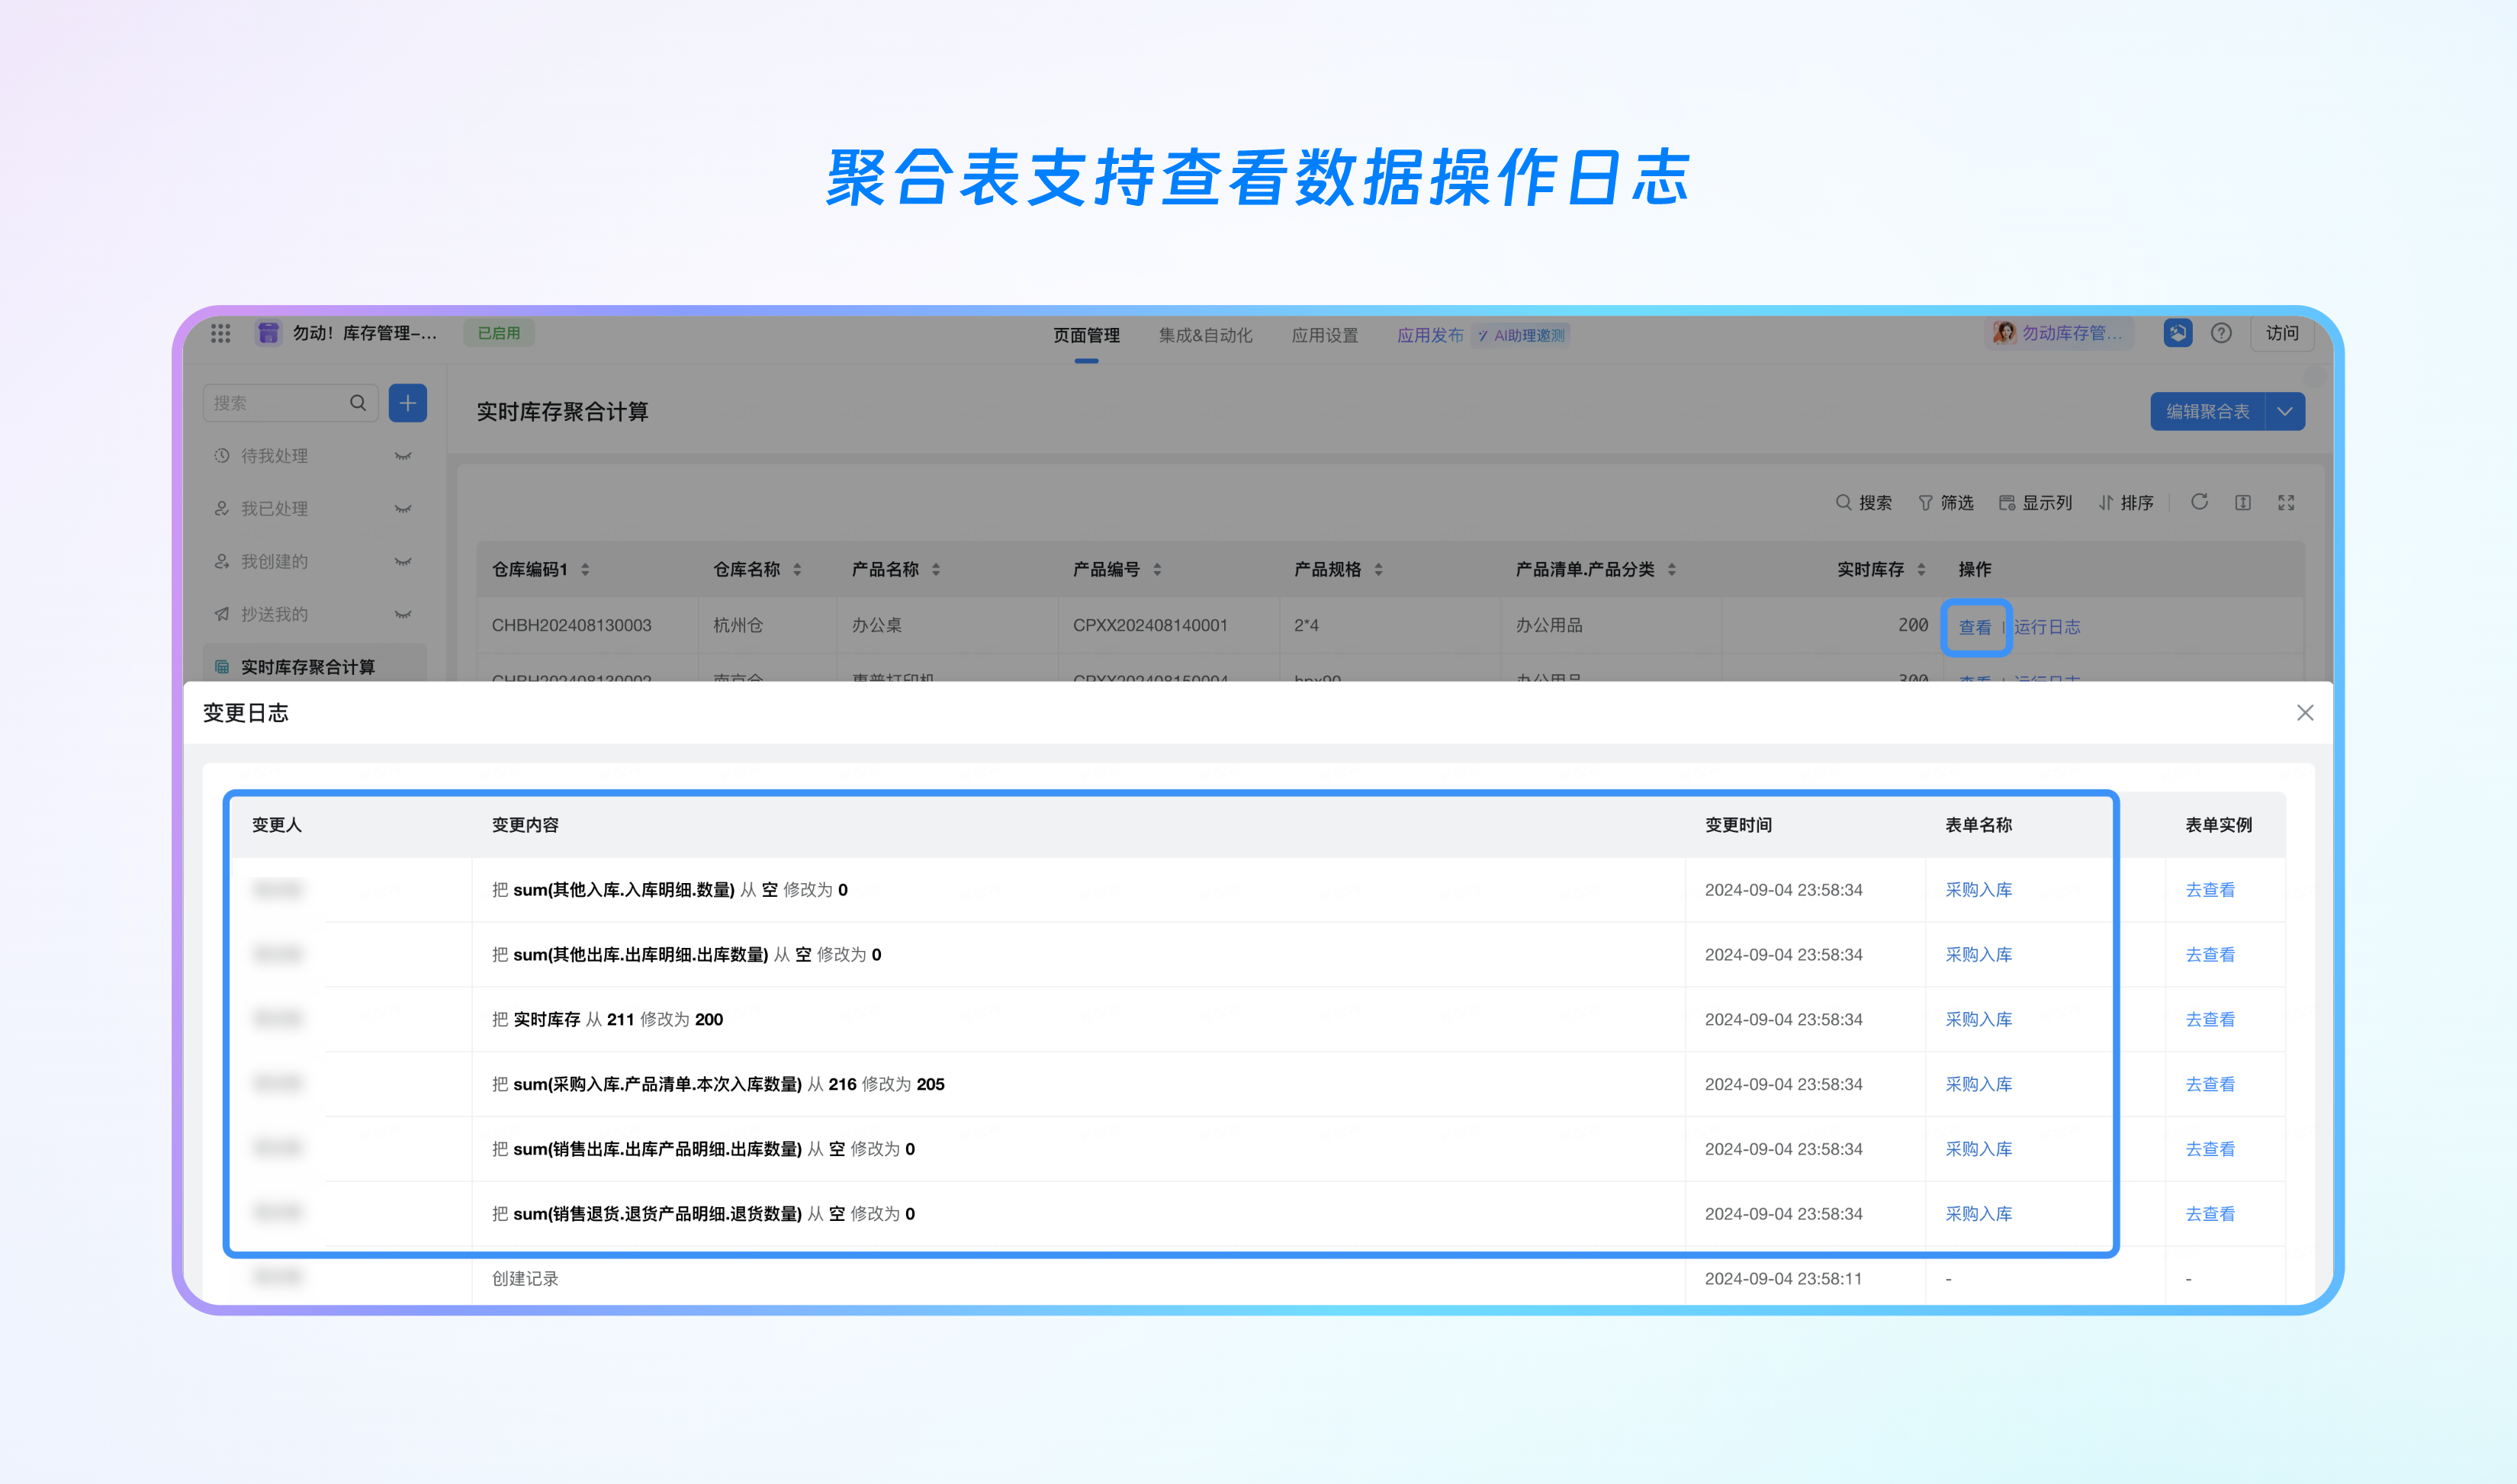
Task: Expand the 编辑聚合表 dropdown arrow
Action: (2285, 411)
